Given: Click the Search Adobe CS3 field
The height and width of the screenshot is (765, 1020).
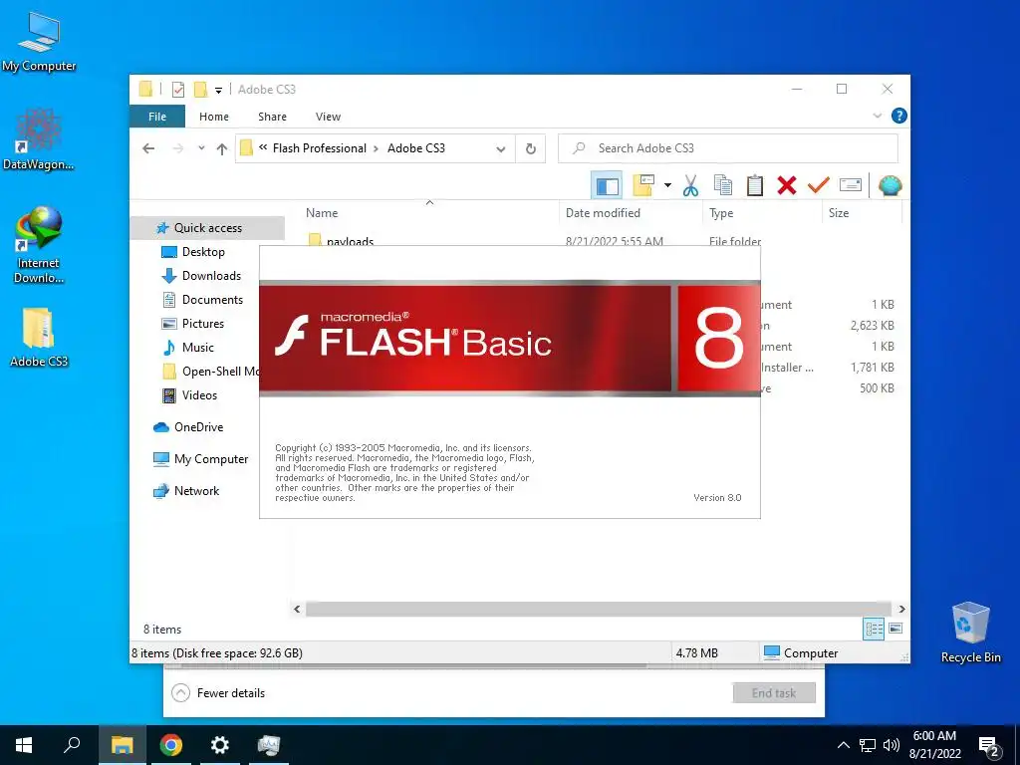Looking at the screenshot, I should click(x=728, y=148).
